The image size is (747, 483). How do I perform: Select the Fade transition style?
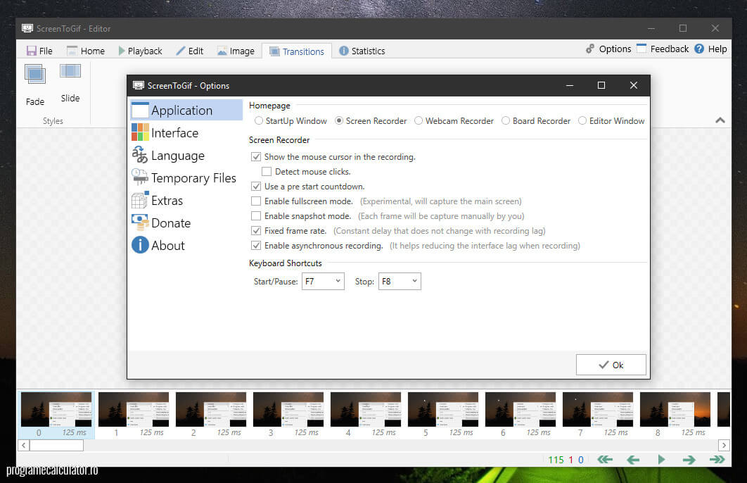click(34, 85)
